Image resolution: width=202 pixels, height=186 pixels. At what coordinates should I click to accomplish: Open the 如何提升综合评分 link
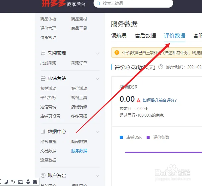coord(160,100)
